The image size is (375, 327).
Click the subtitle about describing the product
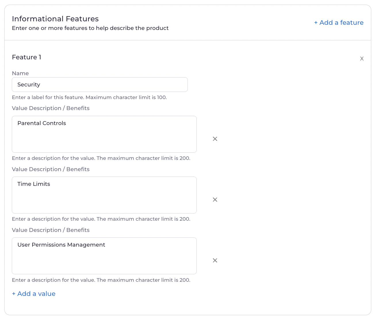pos(90,28)
